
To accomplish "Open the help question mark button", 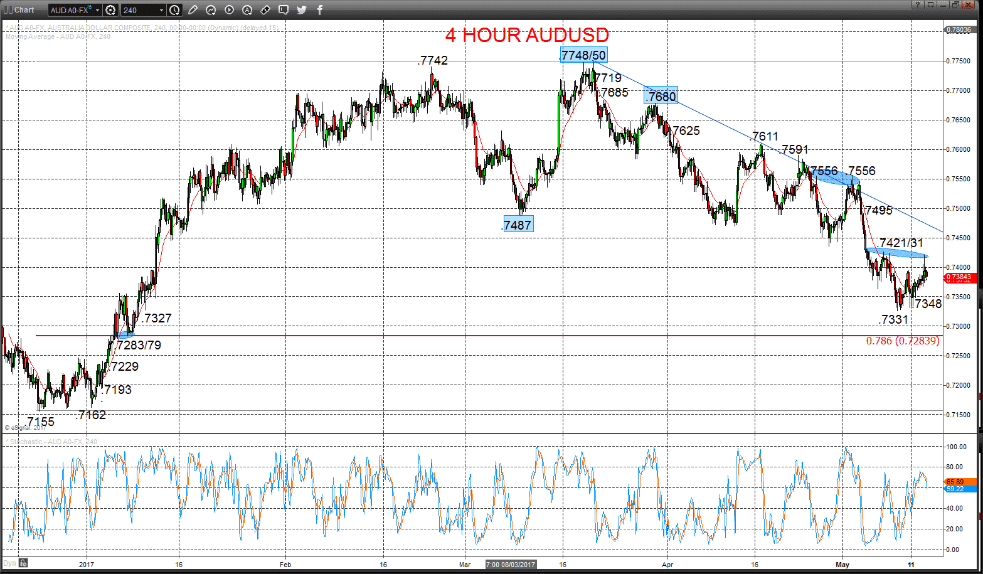I will tap(917, 4).
